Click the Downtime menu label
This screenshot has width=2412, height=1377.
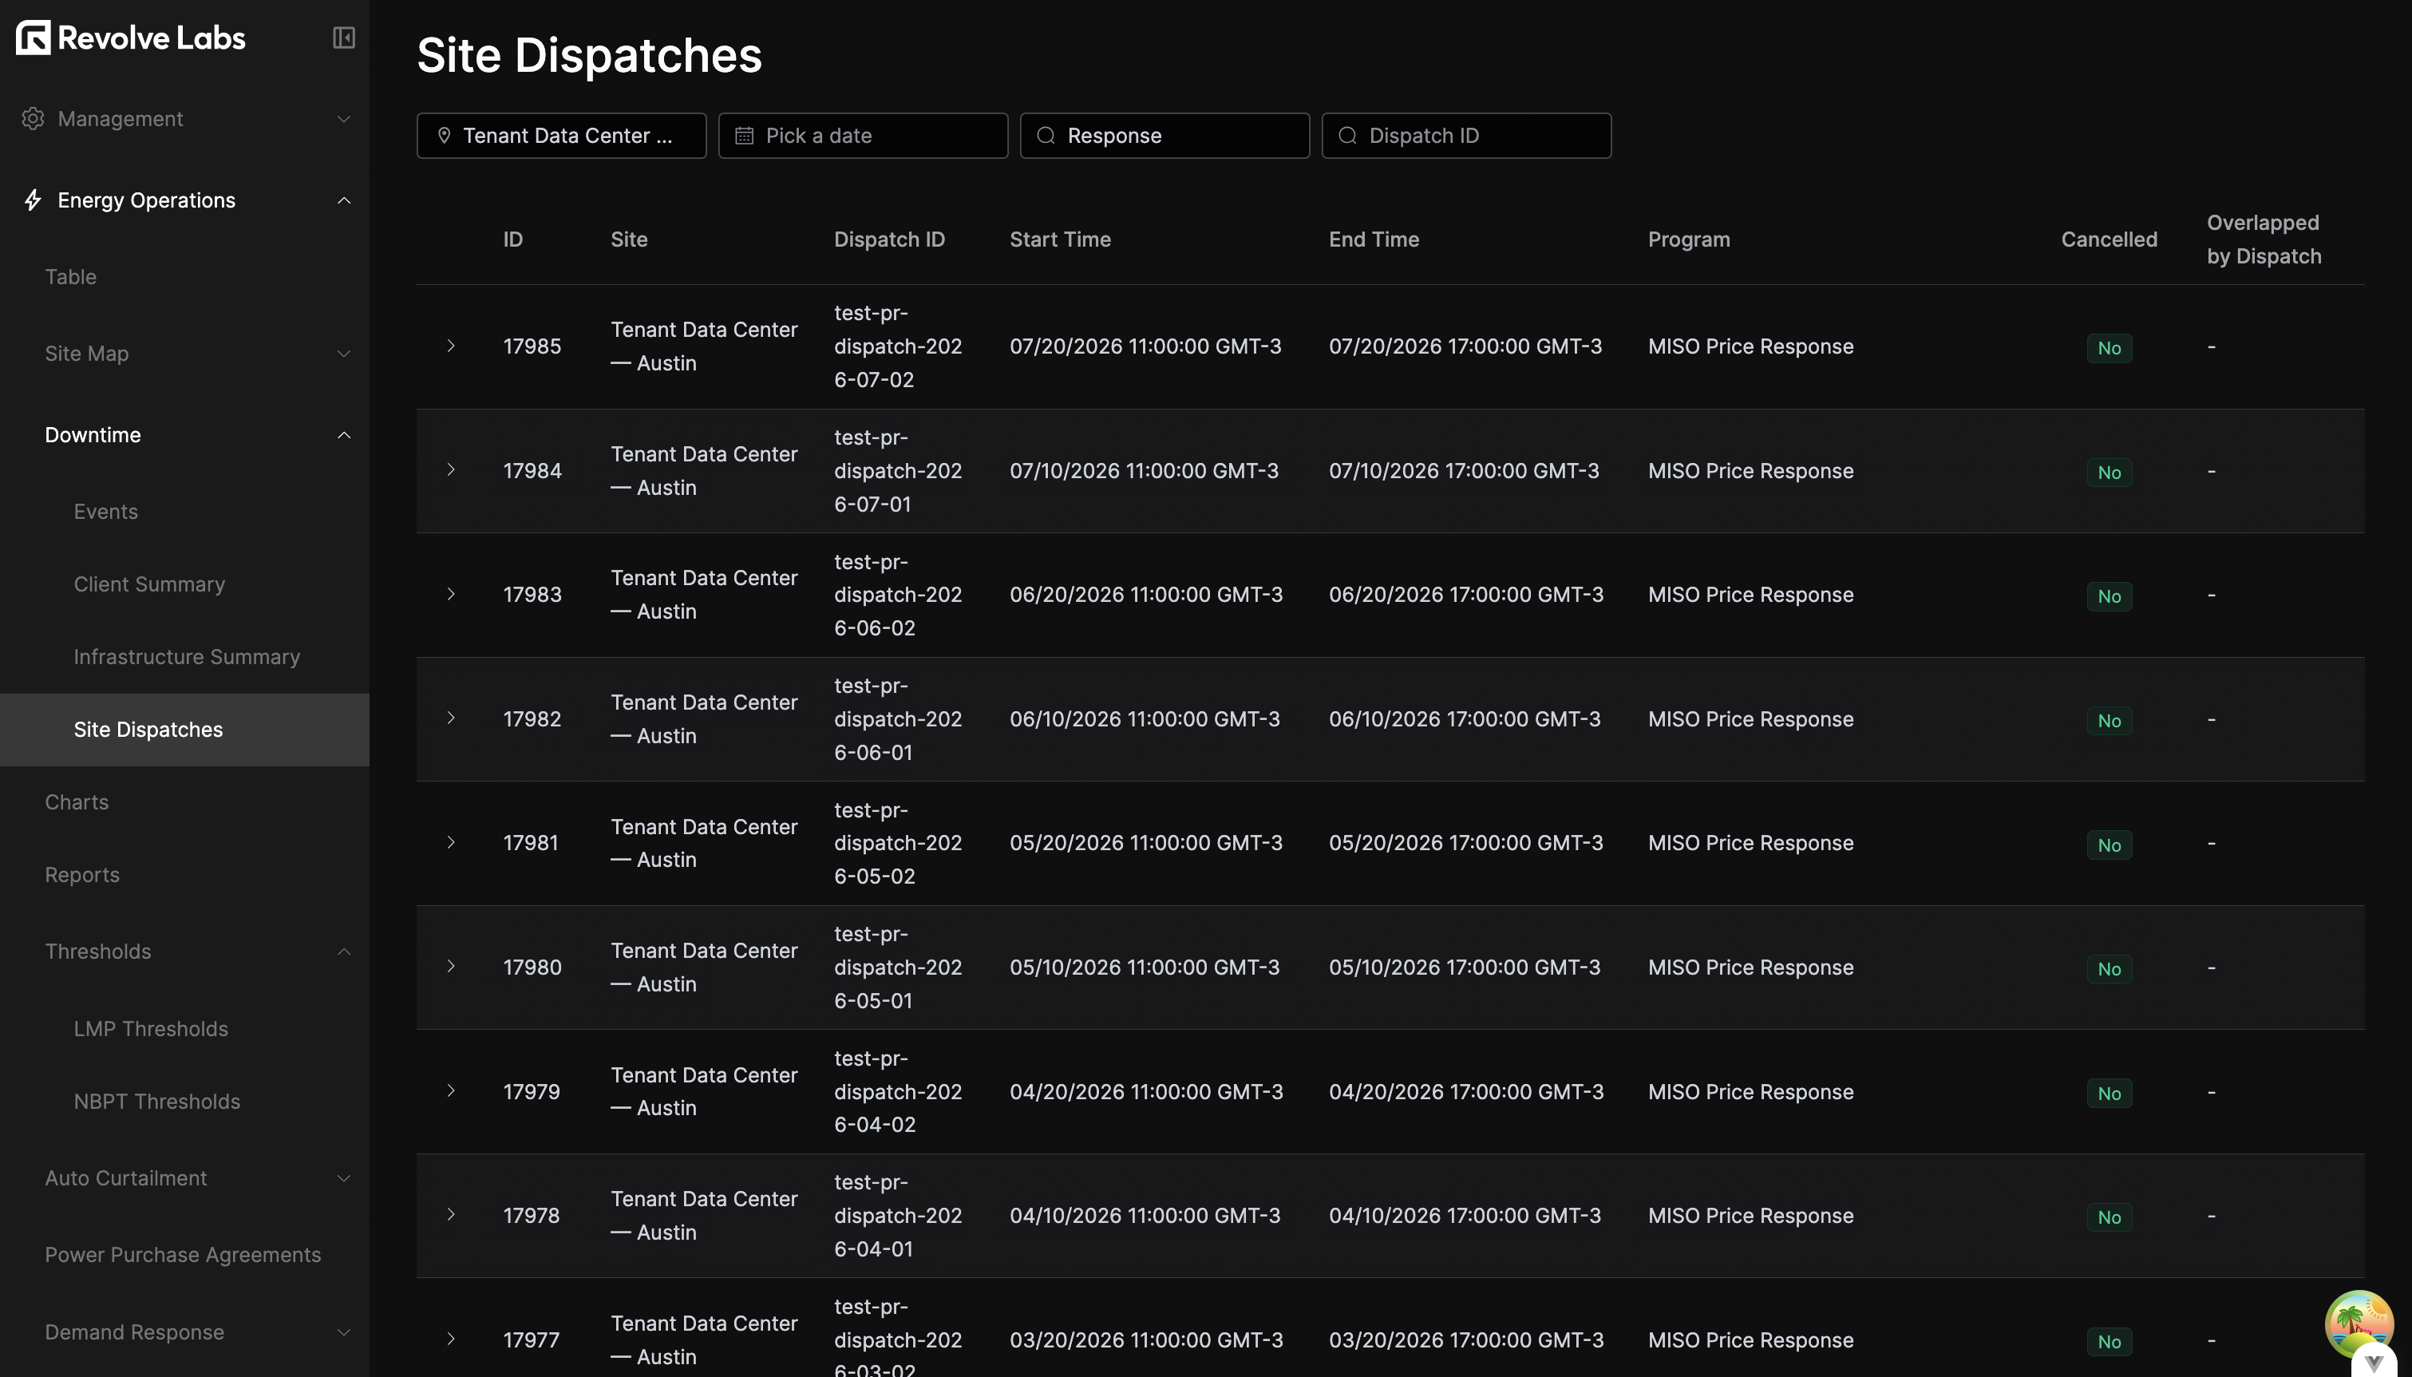(x=93, y=435)
